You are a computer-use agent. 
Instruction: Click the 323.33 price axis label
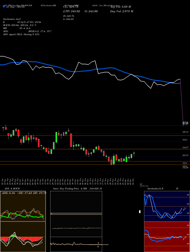coord(185,155)
